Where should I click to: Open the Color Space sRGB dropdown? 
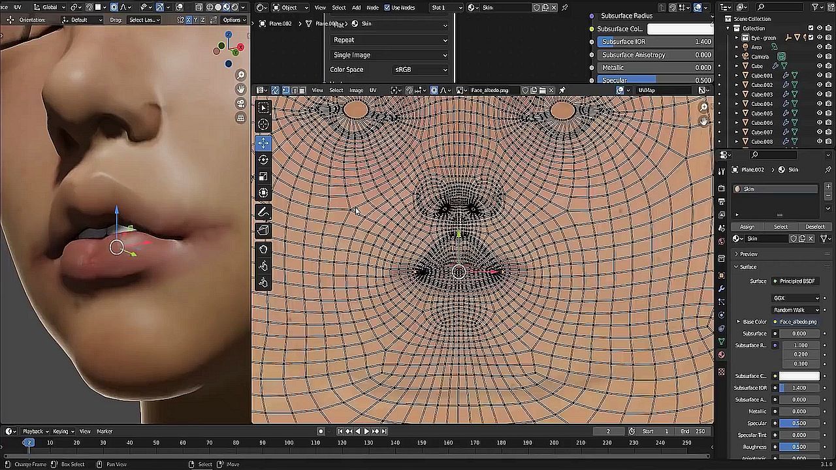[421, 70]
